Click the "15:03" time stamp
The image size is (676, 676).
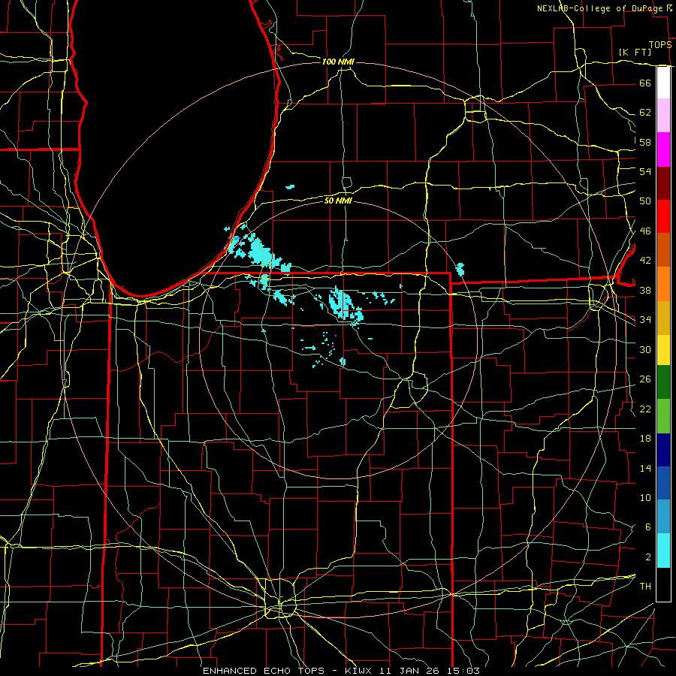click(x=463, y=671)
